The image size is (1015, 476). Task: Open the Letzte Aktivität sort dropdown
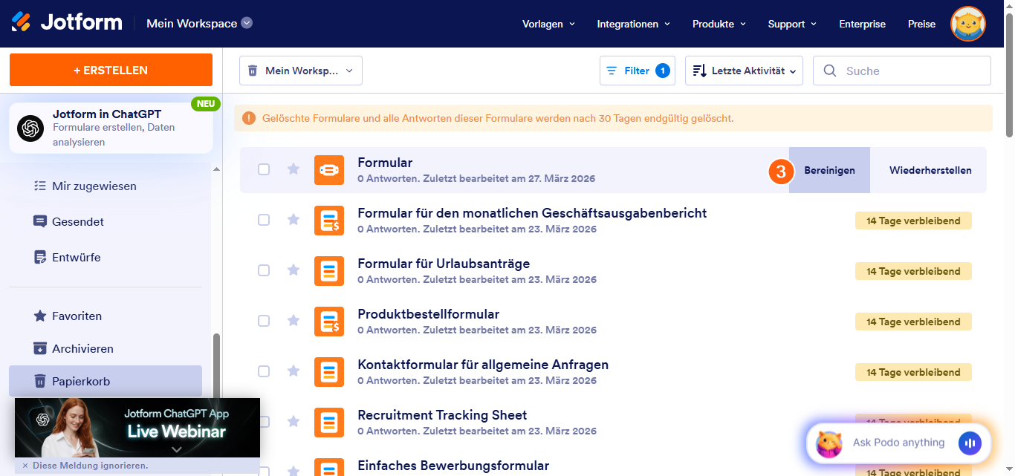[x=743, y=70]
